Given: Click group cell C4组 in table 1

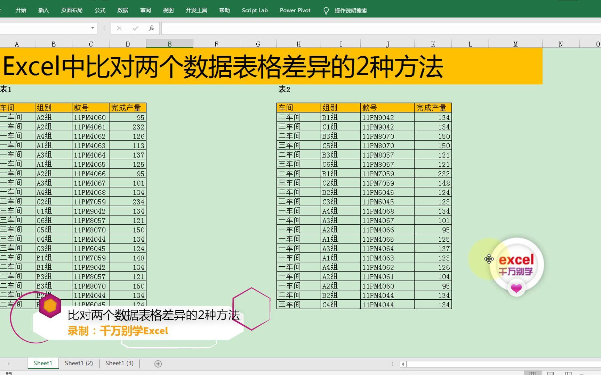Looking at the screenshot, I should [54, 239].
